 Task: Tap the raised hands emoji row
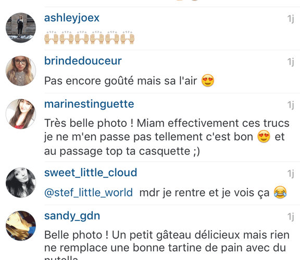point(90,37)
